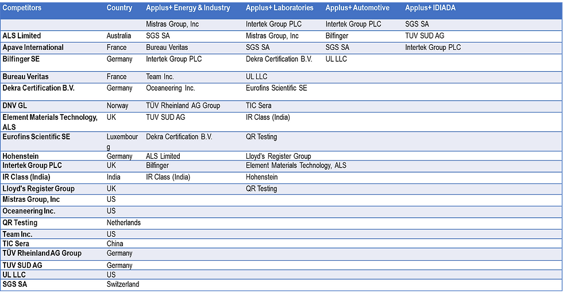563x293 pixels.
Task: Select UL LLC under Applus+ Automotive
Action: pos(336,59)
